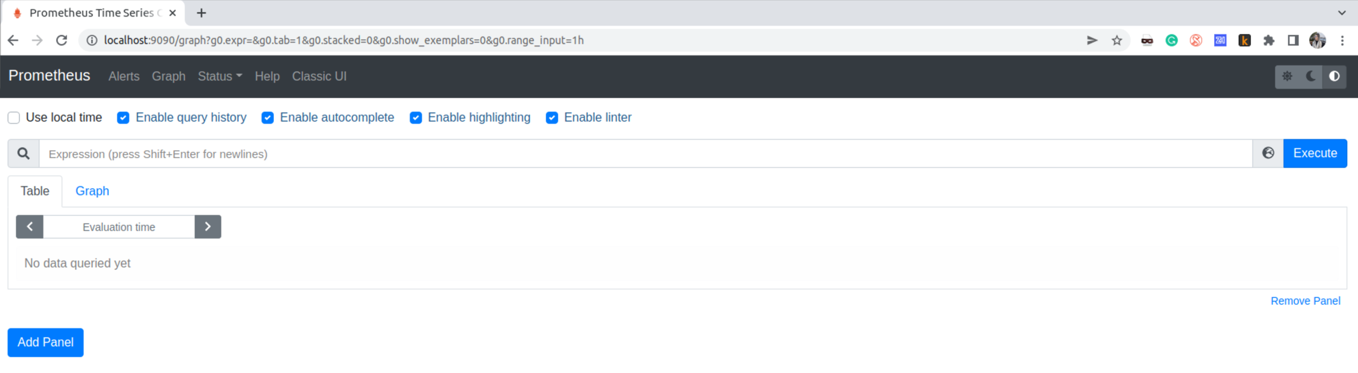This screenshot has height=373, width=1358.
Task: Click the Remove Panel link
Action: click(x=1305, y=301)
